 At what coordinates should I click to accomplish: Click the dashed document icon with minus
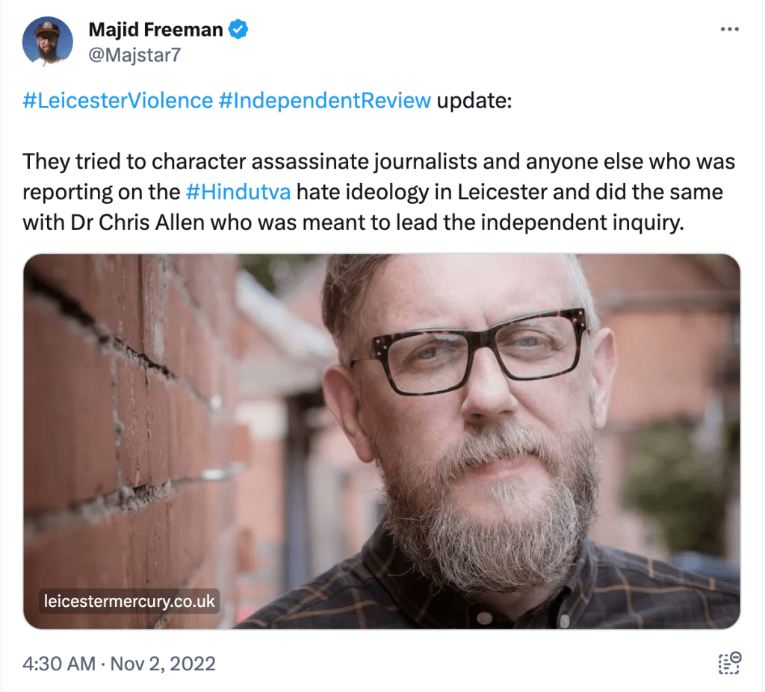coord(728,663)
